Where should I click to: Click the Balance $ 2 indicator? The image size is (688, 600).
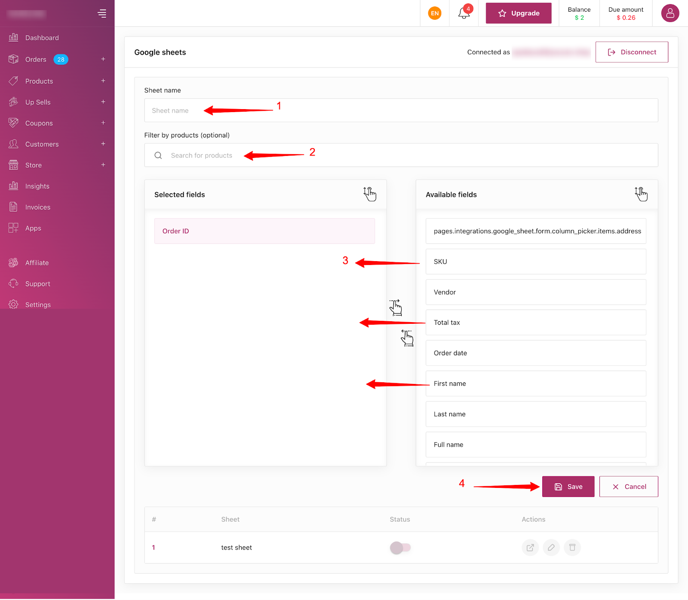pyautogui.click(x=579, y=13)
